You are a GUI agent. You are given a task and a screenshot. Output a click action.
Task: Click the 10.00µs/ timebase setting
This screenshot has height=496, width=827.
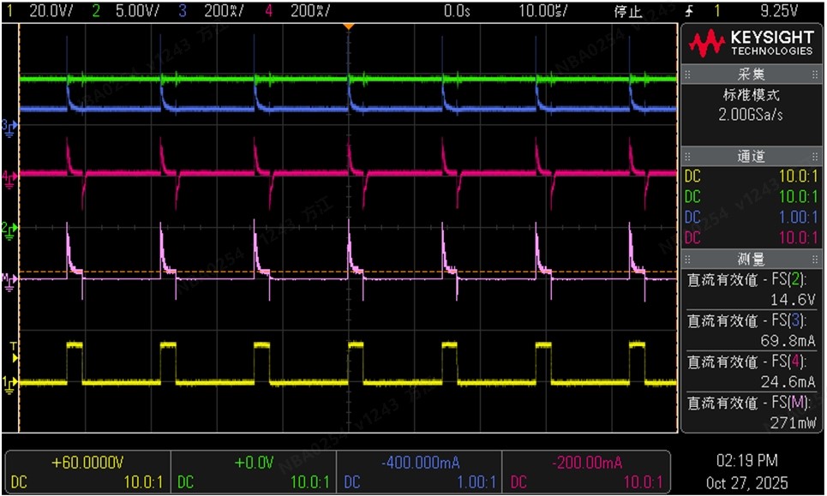click(x=542, y=11)
